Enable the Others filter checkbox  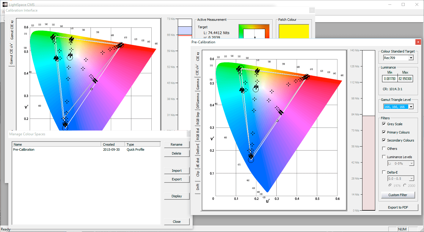(x=384, y=149)
